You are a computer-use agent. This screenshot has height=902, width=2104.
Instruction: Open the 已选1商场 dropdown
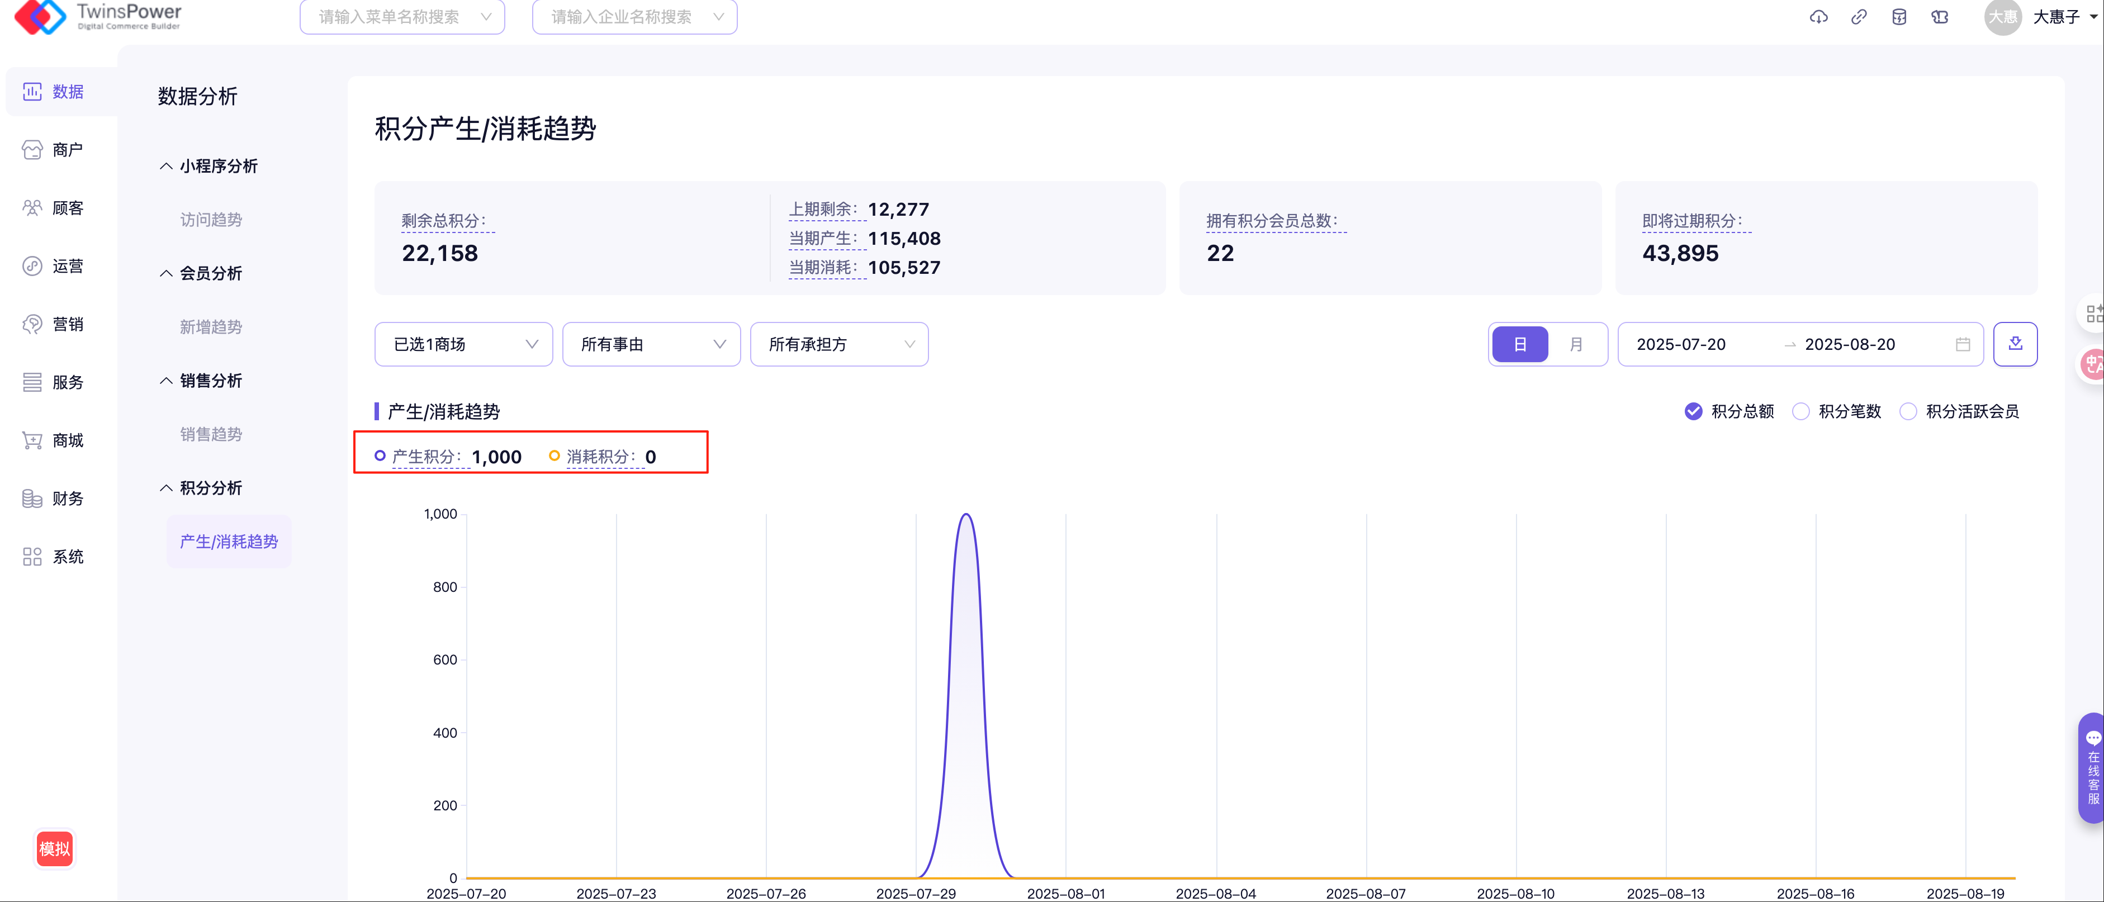(x=463, y=344)
